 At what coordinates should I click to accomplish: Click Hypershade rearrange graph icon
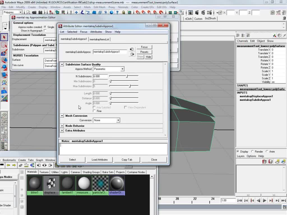26,165
